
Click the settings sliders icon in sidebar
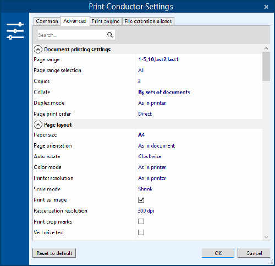15,31
